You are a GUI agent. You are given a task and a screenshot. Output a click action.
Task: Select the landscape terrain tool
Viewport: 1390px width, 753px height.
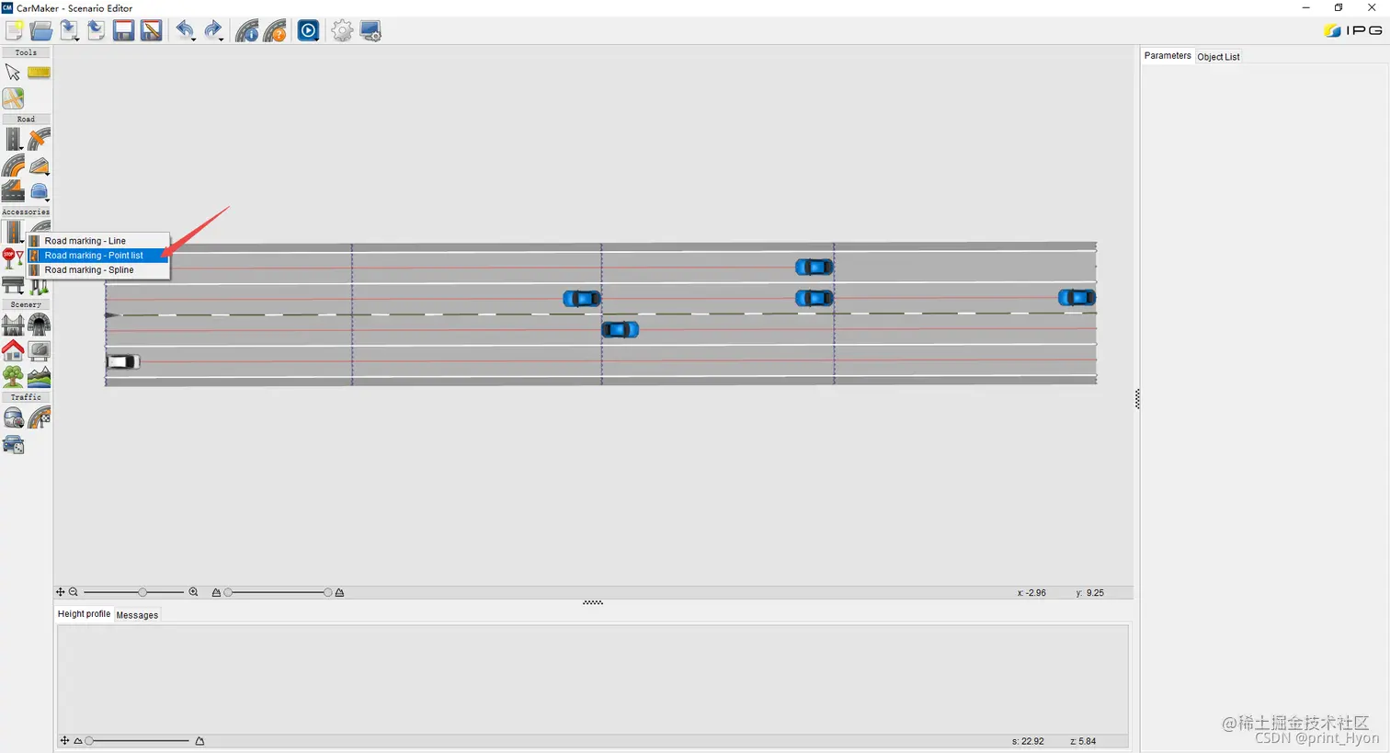[x=39, y=376]
